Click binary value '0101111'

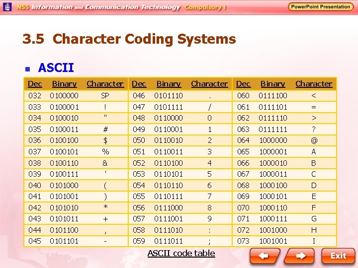(169, 107)
